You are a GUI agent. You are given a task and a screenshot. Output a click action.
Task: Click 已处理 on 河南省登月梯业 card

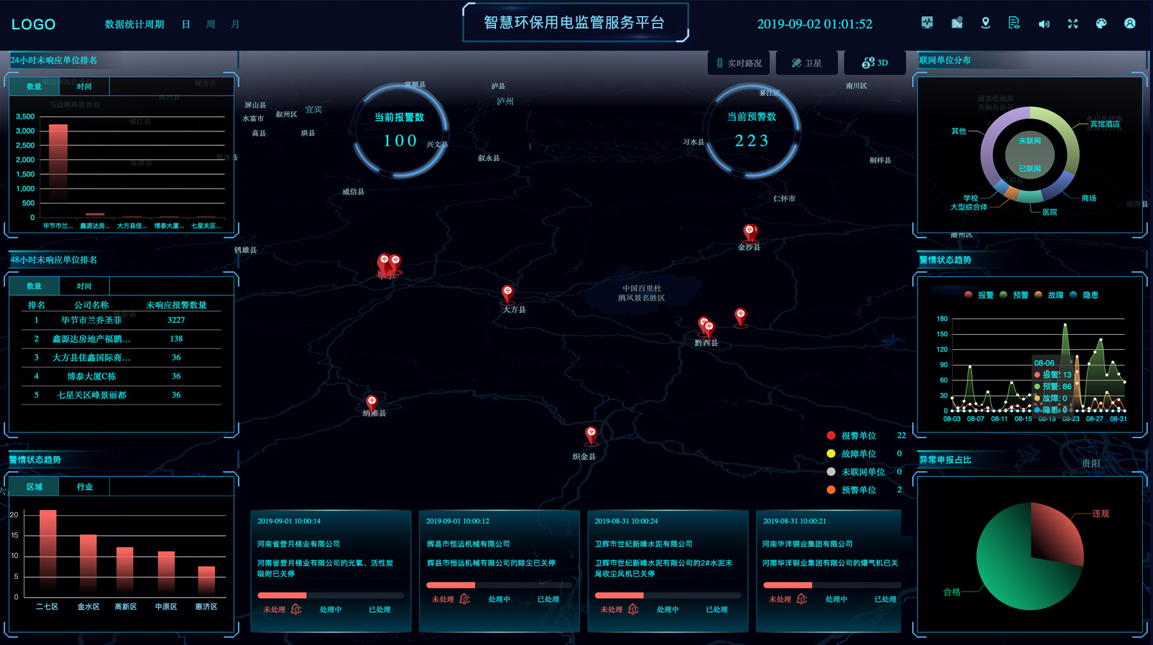point(380,609)
